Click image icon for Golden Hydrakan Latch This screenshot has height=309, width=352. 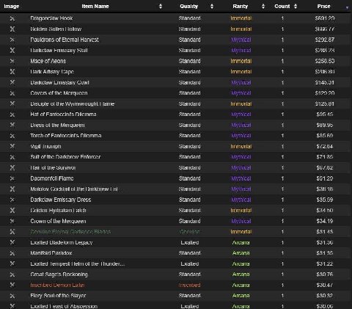[12, 211]
